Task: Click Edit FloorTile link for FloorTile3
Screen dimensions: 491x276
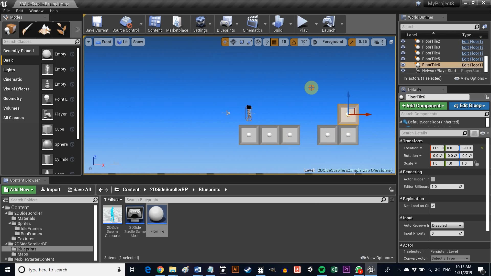Action: [472, 47]
